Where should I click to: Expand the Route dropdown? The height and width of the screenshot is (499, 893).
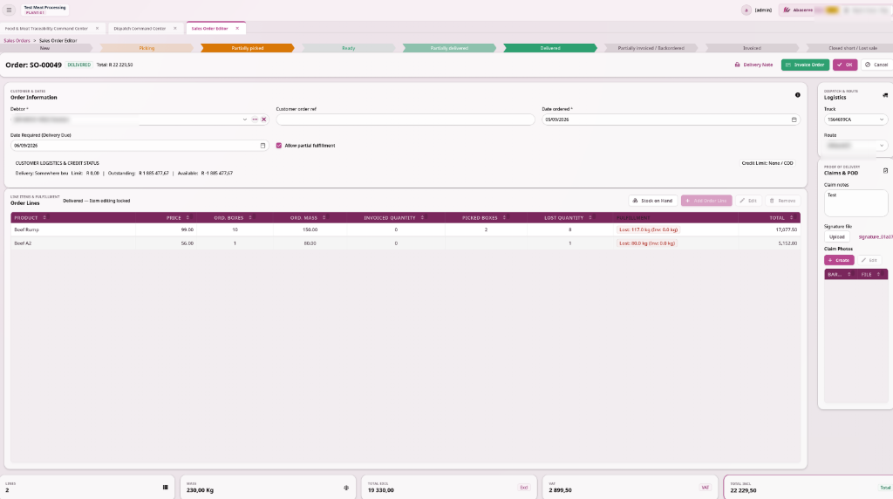tap(855, 146)
